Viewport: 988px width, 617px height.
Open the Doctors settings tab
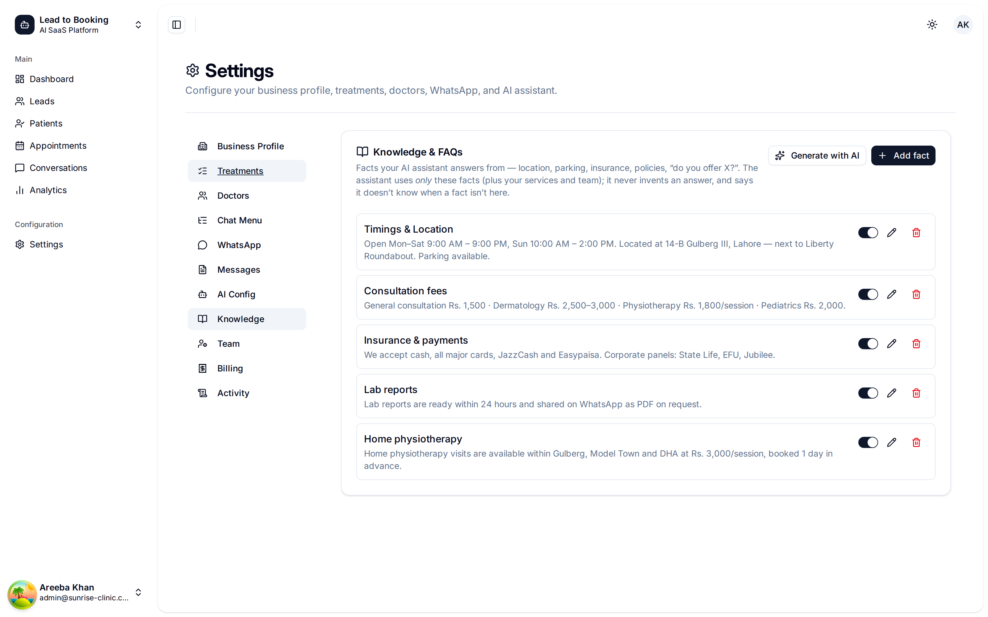[x=247, y=196]
